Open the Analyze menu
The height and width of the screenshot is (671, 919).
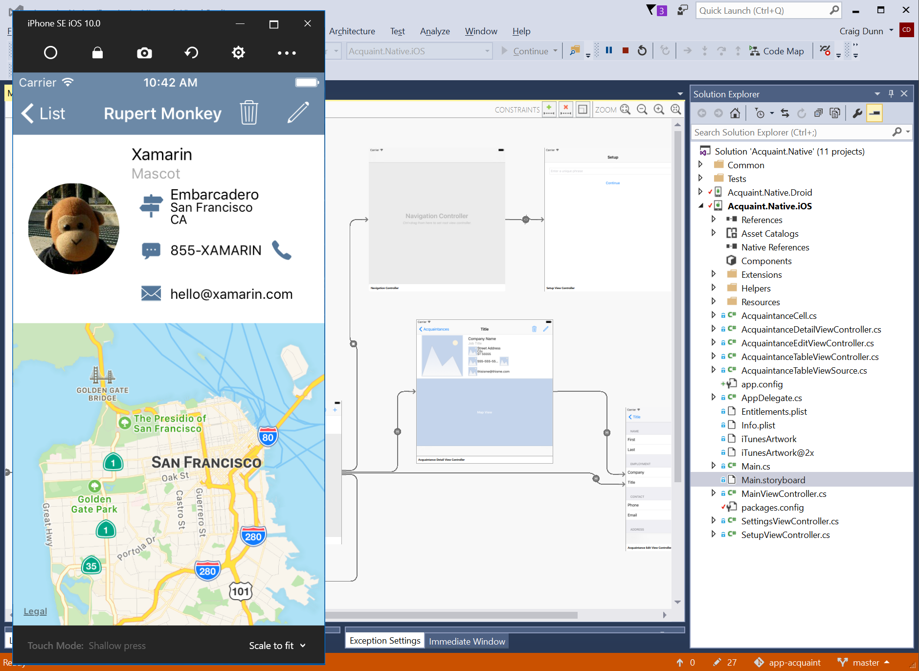(x=434, y=31)
